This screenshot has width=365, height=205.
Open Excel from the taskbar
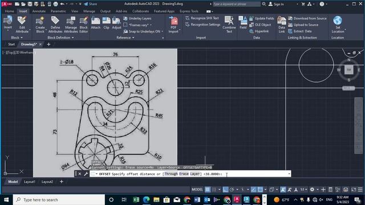coord(136,200)
